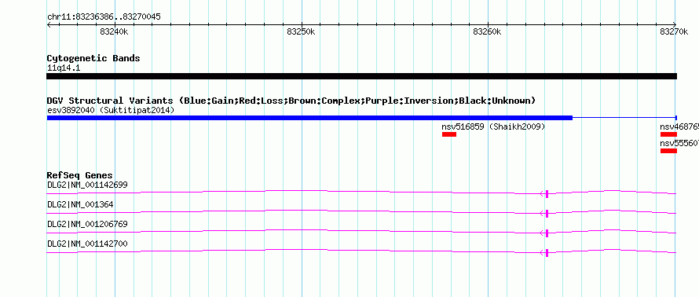Open the DLG2|NM_001364 transcript label
The image size is (699, 297).
pyautogui.click(x=80, y=205)
